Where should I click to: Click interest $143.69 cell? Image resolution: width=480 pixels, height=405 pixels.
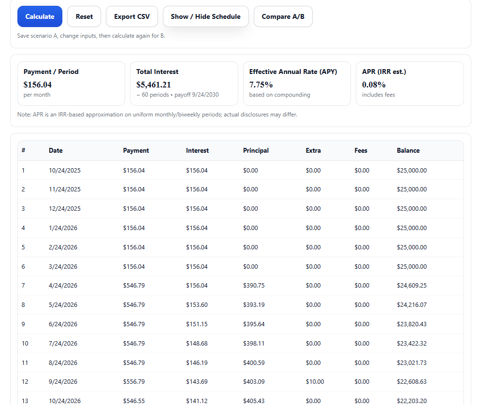pyautogui.click(x=197, y=381)
